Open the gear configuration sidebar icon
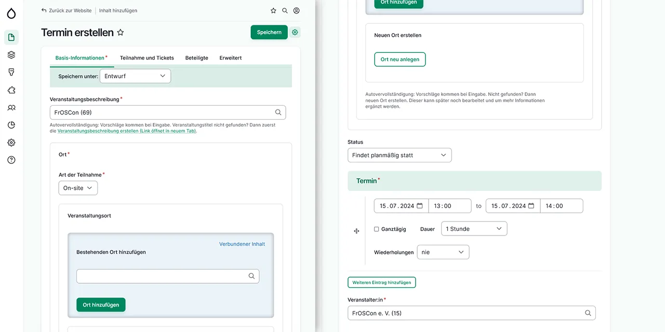 pyautogui.click(x=11, y=142)
